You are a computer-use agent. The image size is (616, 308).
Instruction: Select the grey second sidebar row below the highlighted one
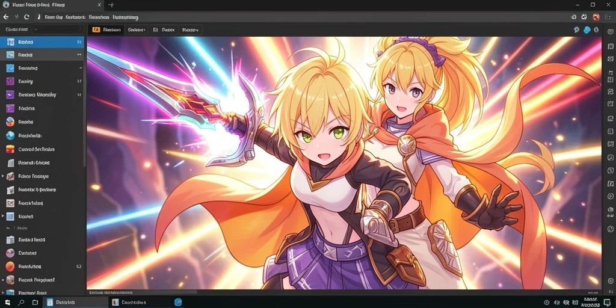point(42,55)
